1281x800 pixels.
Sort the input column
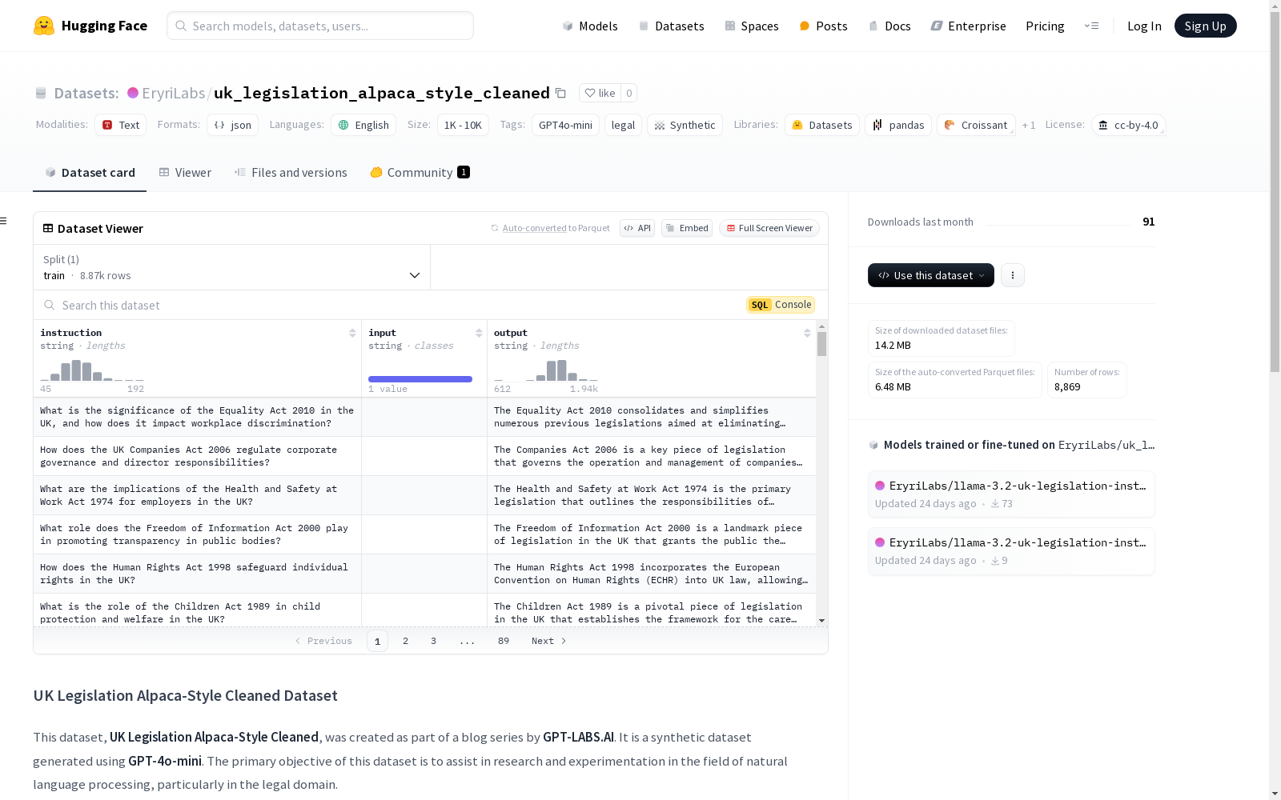coord(479,333)
